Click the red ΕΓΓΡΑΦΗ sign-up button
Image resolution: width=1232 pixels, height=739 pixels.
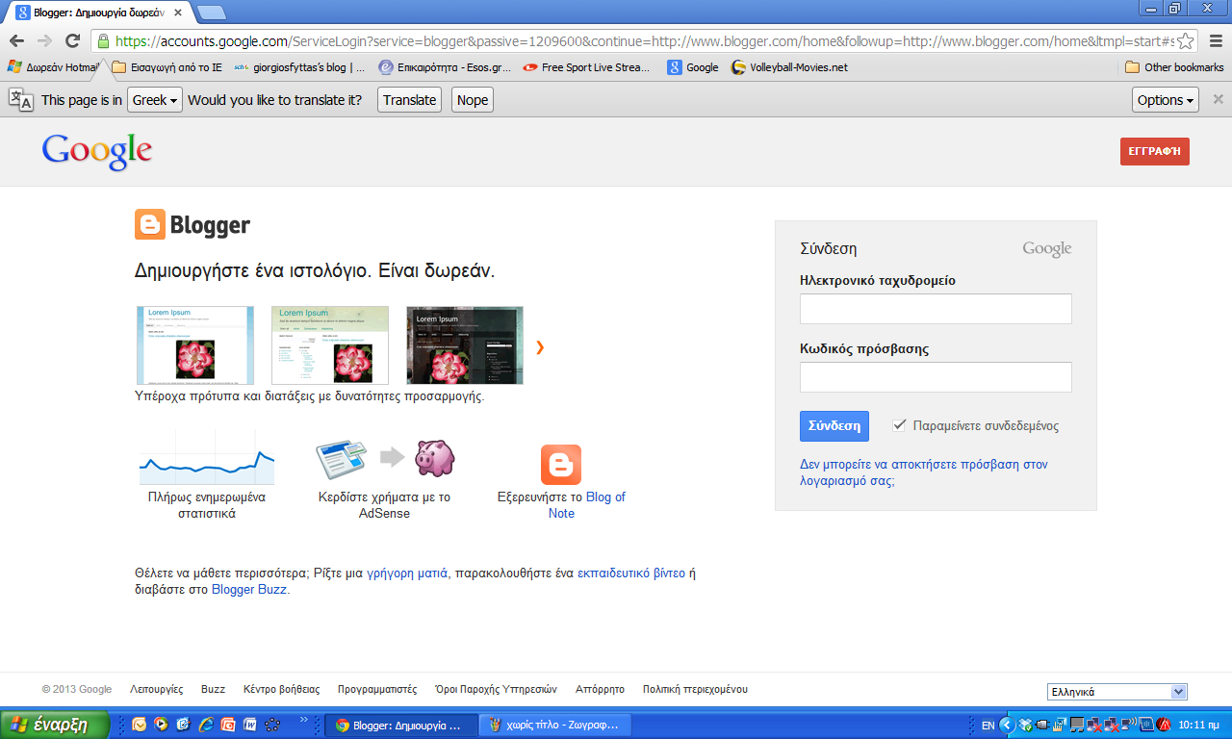click(x=1155, y=151)
